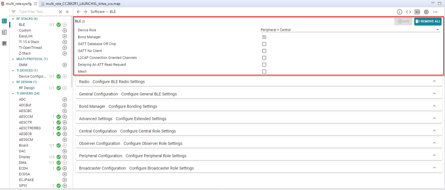
Task: Click the board view icon in the toolbar
Action: pos(417,12)
